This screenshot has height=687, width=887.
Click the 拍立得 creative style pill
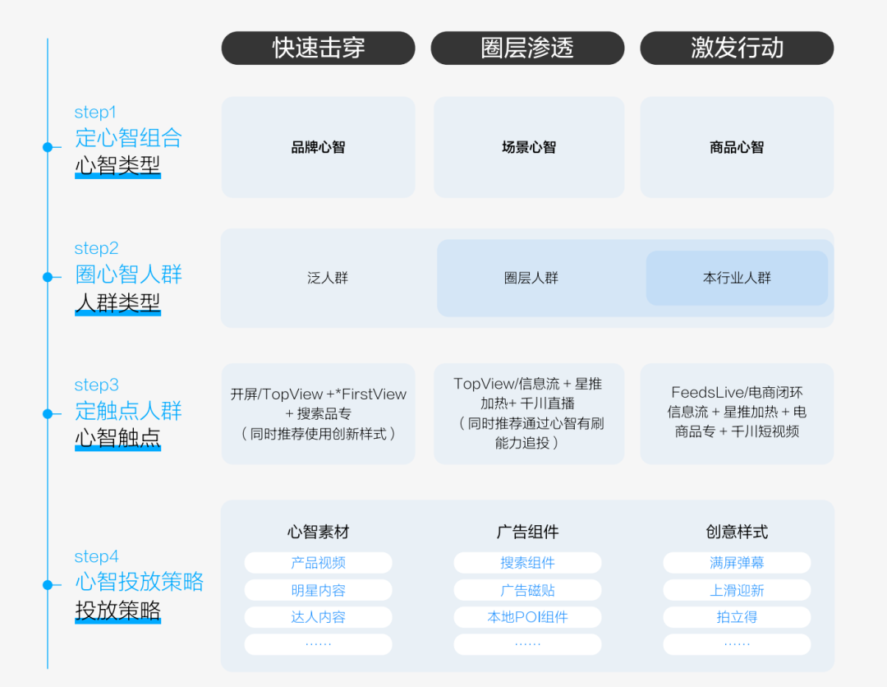coord(737,617)
